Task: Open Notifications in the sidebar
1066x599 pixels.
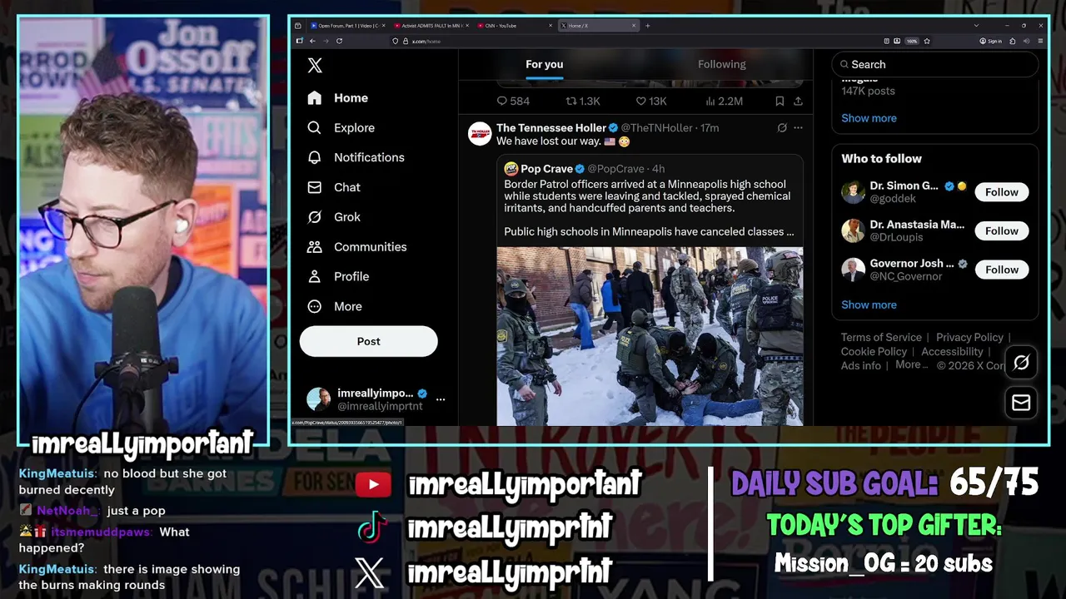Action: coord(356,157)
